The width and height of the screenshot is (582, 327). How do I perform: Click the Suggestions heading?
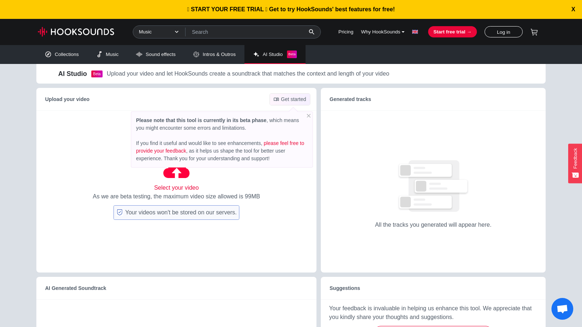pyautogui.click(x=345, y=288)
